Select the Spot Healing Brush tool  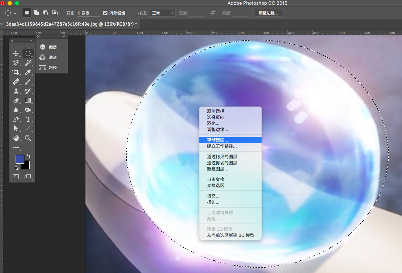(16, 81)
